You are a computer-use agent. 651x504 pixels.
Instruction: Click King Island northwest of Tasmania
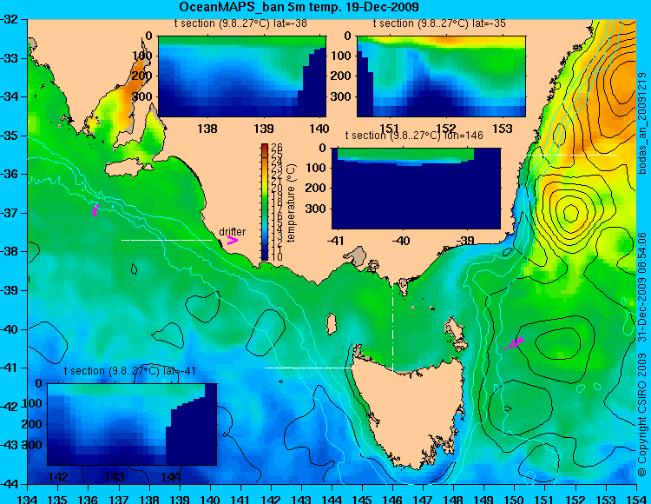[332, 324]
